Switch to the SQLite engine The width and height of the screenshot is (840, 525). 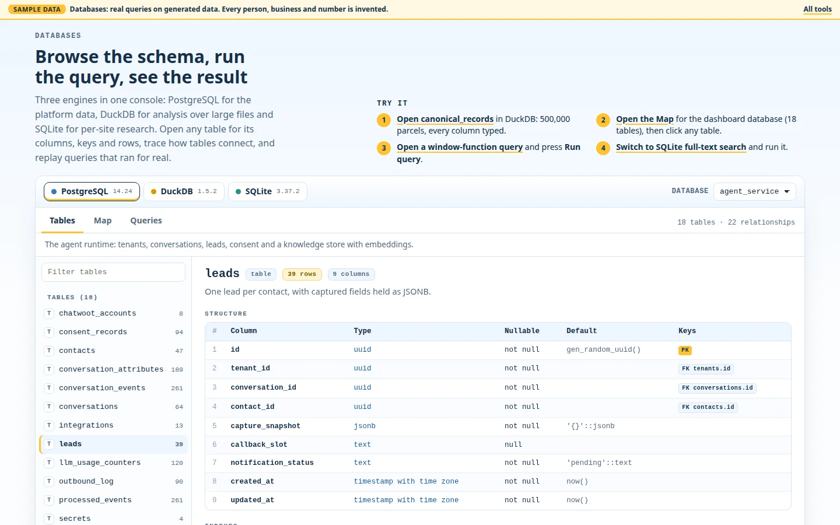(268, 191)
